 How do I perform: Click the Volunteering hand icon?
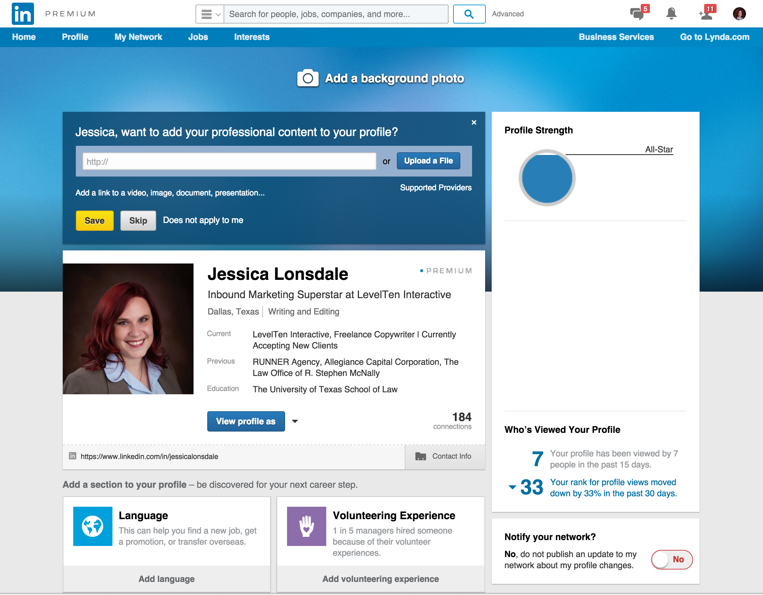click(x=306, y=526)
